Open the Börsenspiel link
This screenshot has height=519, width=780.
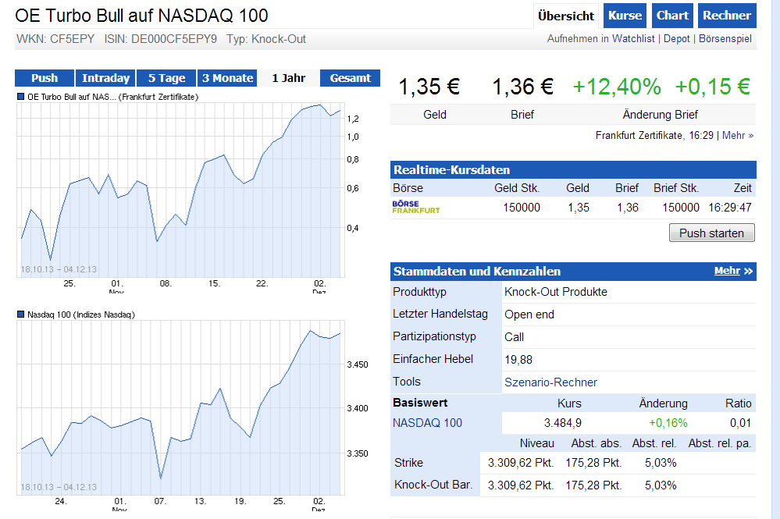(726, 39)
